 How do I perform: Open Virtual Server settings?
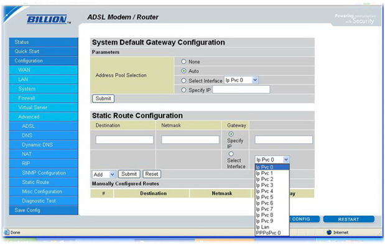coord(44,108)
